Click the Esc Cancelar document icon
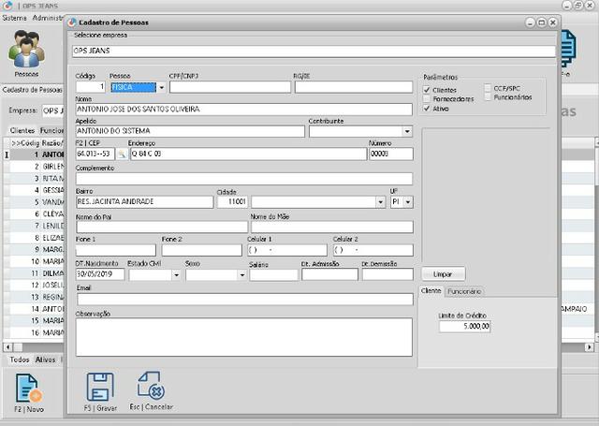Viewport: 599px width, 426px height. coord(151,386)
